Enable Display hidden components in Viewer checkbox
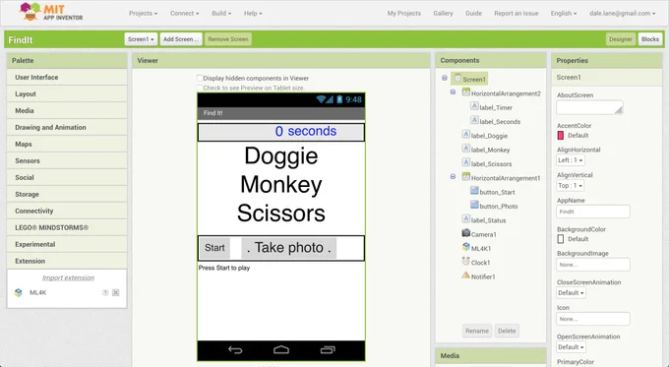This screenshot has height=367, width=669. click(200, 78)
